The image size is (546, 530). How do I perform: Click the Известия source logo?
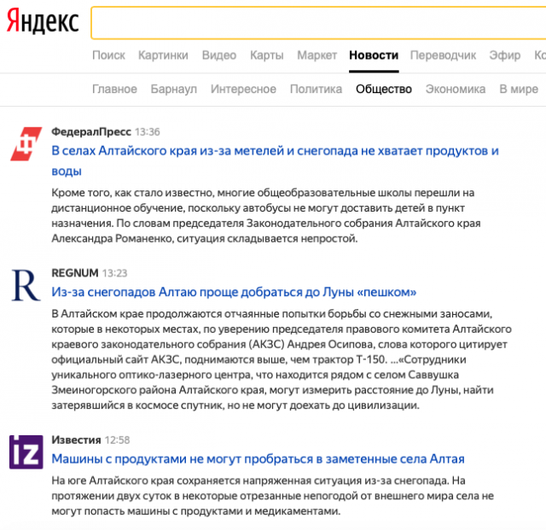tap(26, 451)
